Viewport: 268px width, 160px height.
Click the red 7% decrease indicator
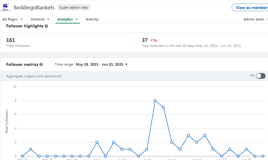tap(154, 41)
